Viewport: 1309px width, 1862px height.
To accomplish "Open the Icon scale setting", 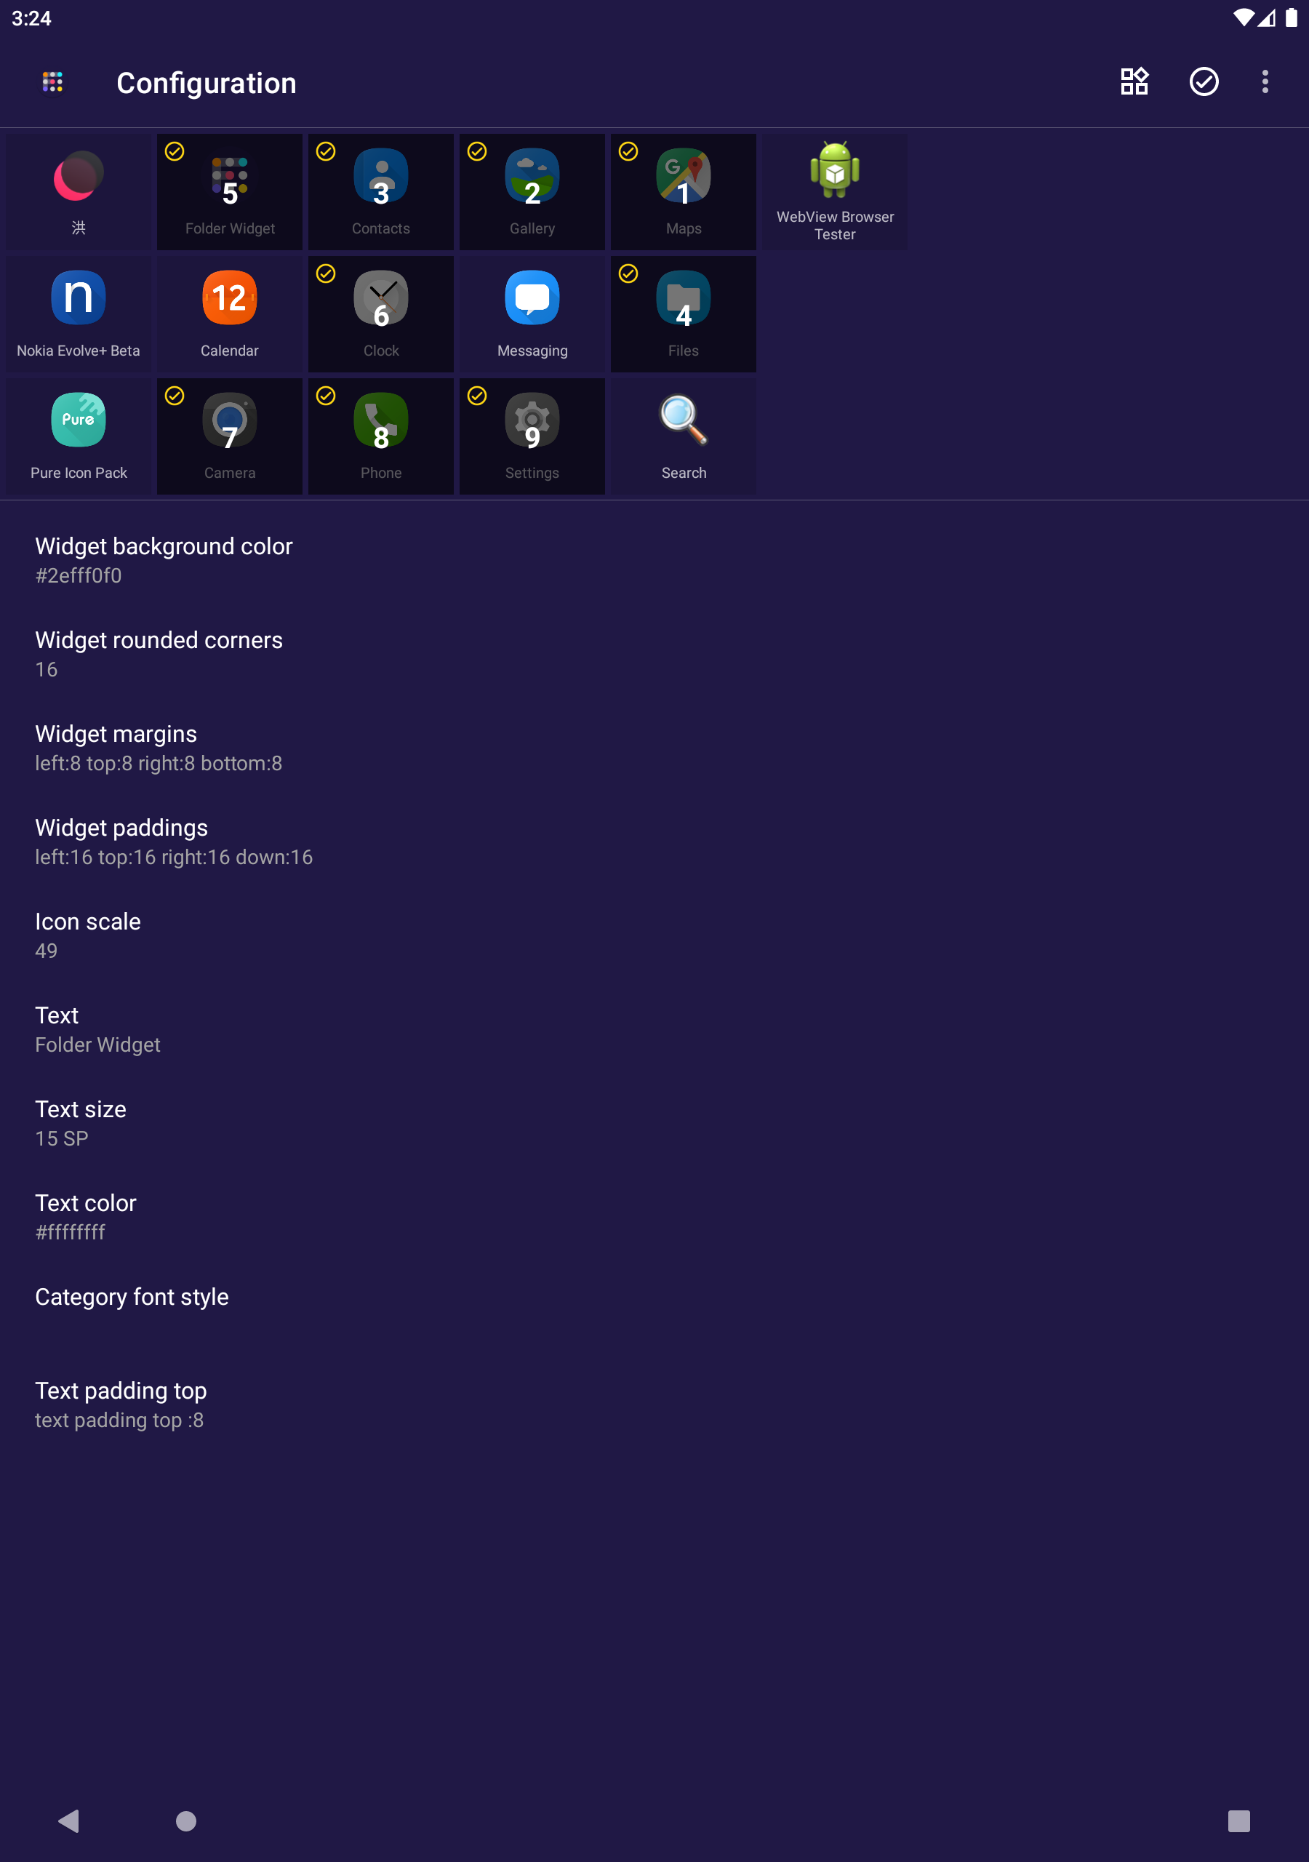I will tap(654, 935).
